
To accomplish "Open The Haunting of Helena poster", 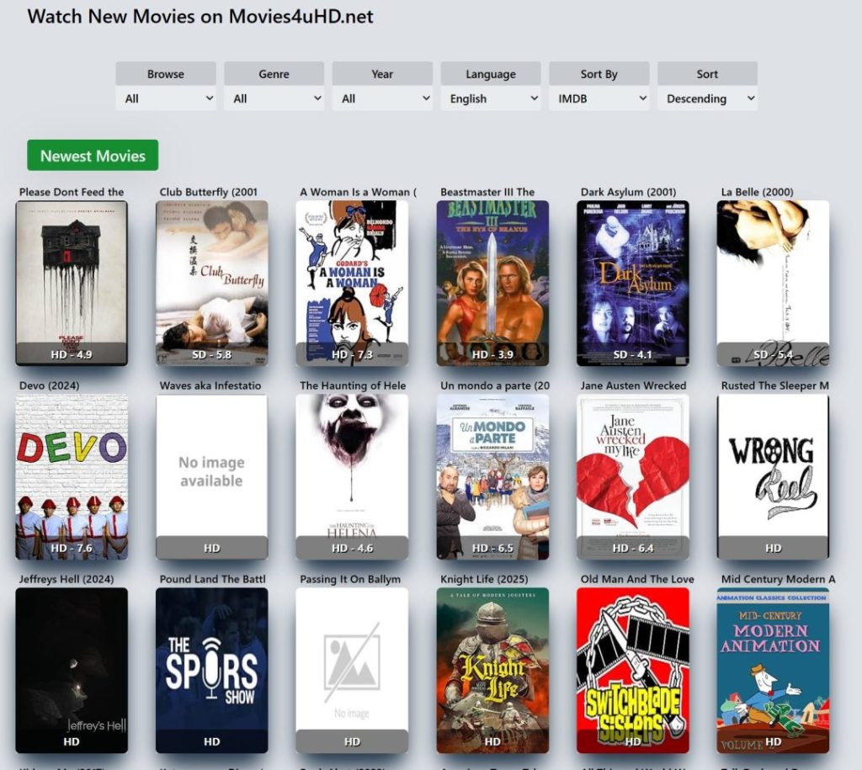I will click(352, 477).
